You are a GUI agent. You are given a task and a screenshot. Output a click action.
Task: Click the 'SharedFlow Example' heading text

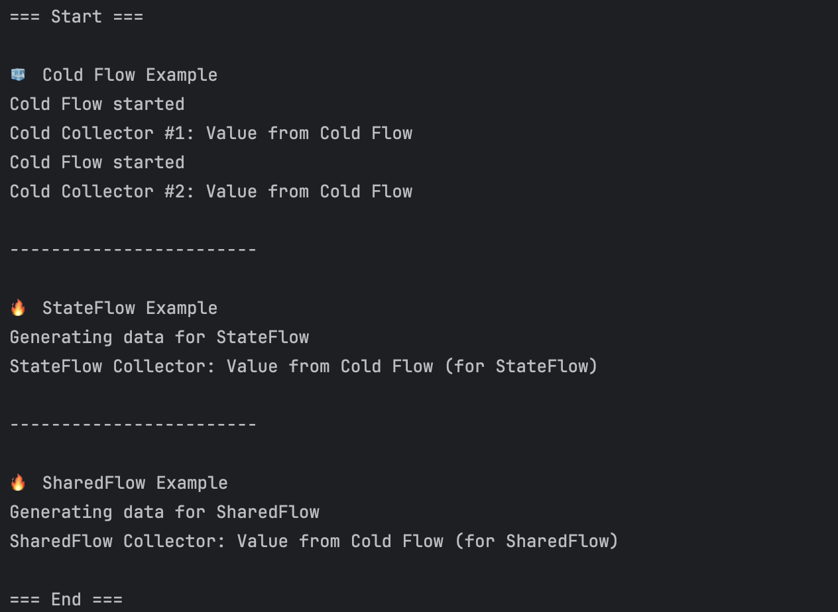(135, 483)
